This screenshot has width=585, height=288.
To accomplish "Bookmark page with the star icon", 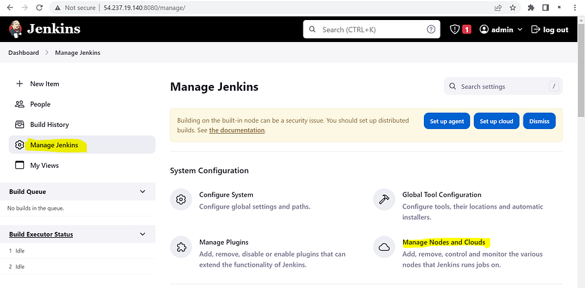I will (513, 7).
